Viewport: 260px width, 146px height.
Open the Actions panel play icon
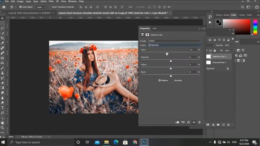pyautogui.click(x=210, y=22)
